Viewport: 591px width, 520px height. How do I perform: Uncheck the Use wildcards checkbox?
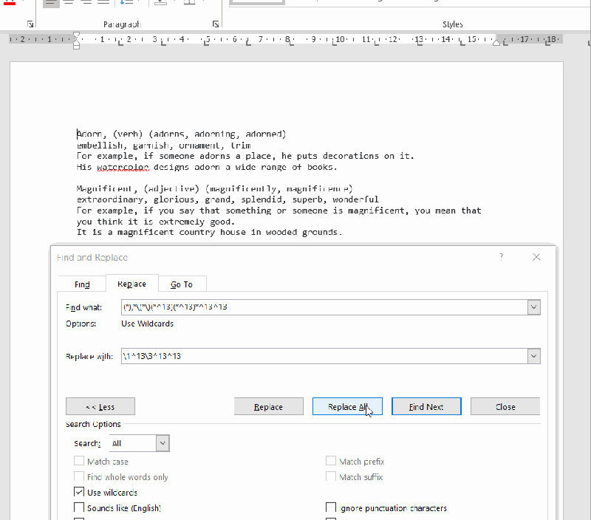click(79, 492)
